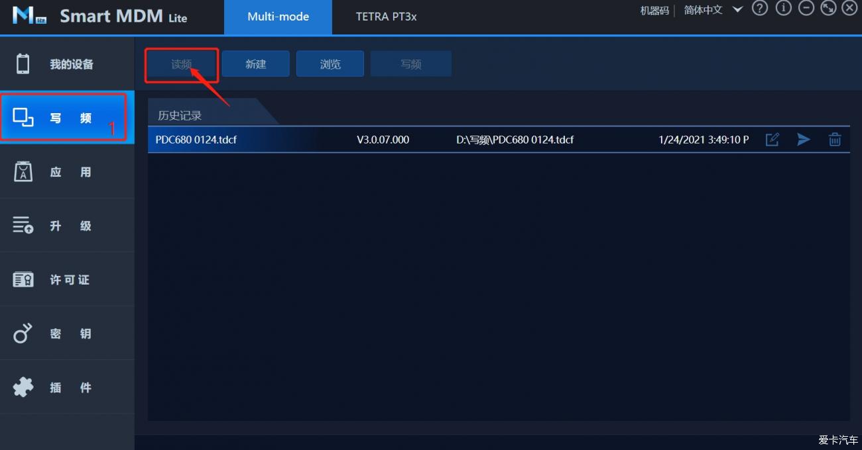Open the help question mark icon
The width and height of the screenshot is (862, 450).
pos(760,9)
